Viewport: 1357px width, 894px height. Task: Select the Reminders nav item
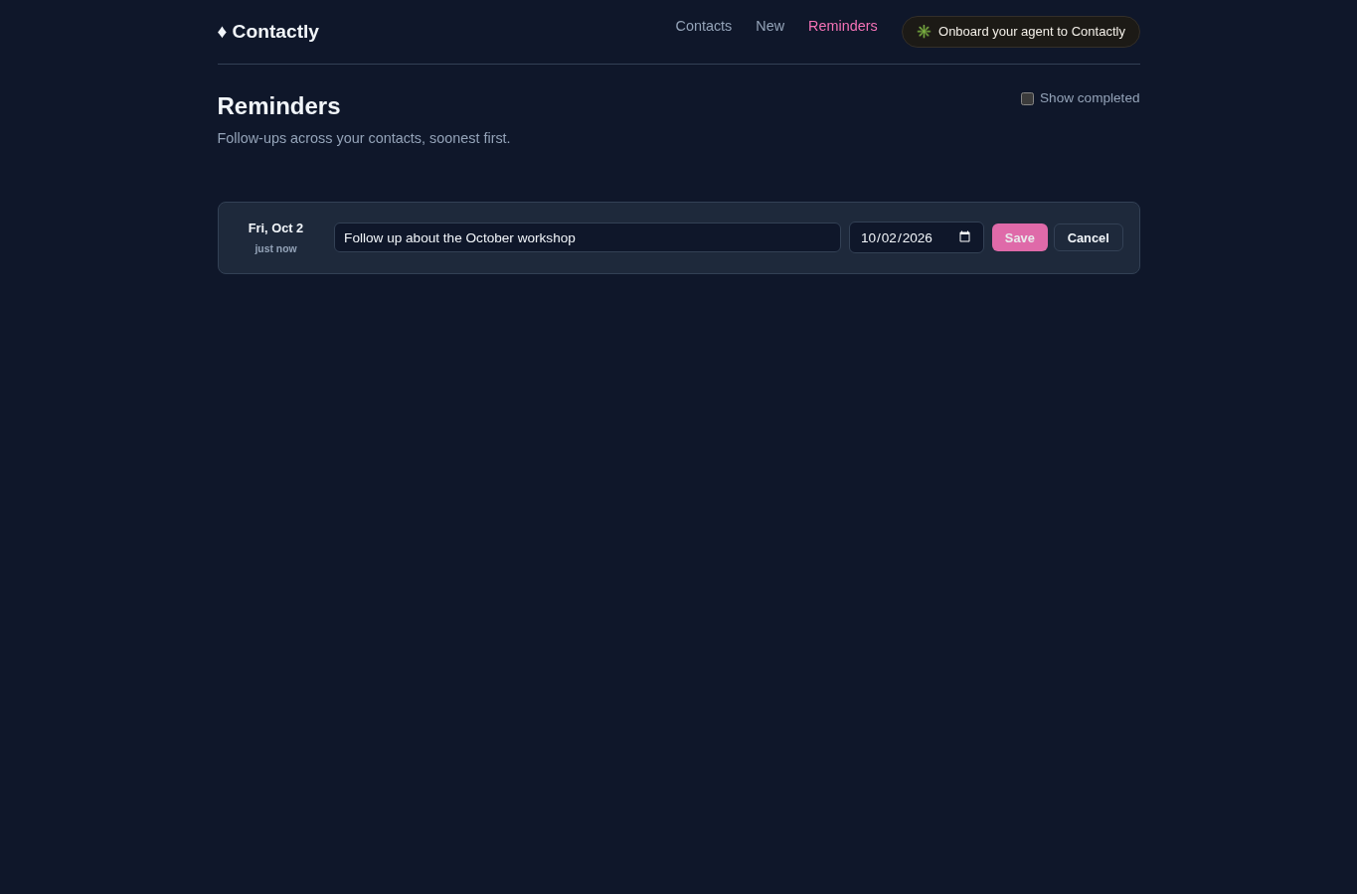click(x=843, y=26)
